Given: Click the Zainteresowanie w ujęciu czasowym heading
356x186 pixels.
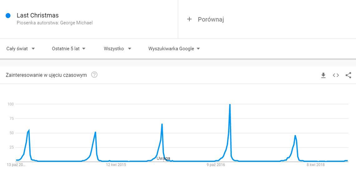Looking at the screenshot, I should [x=46, y=75].
